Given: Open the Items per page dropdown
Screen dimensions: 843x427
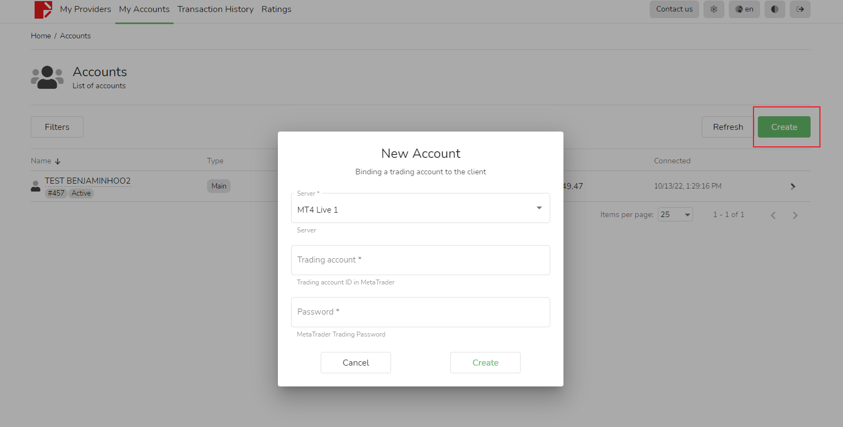Looking at the screenshot, I should [675, 215].
